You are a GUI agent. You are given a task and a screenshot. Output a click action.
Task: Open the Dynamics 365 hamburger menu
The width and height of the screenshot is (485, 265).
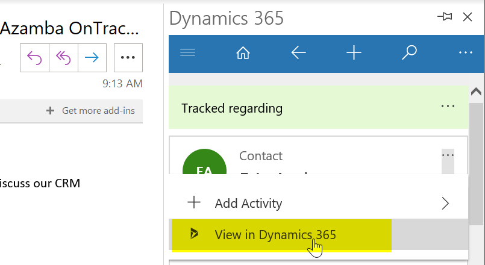(188, 52)
